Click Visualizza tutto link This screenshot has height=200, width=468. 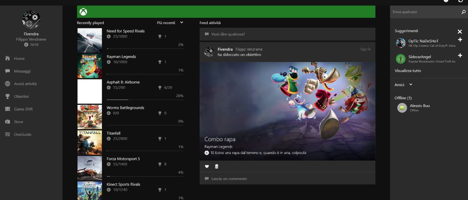point(408,71)
